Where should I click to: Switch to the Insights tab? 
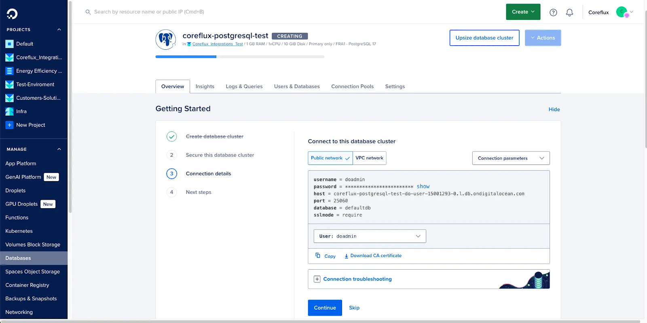[205, 87]
